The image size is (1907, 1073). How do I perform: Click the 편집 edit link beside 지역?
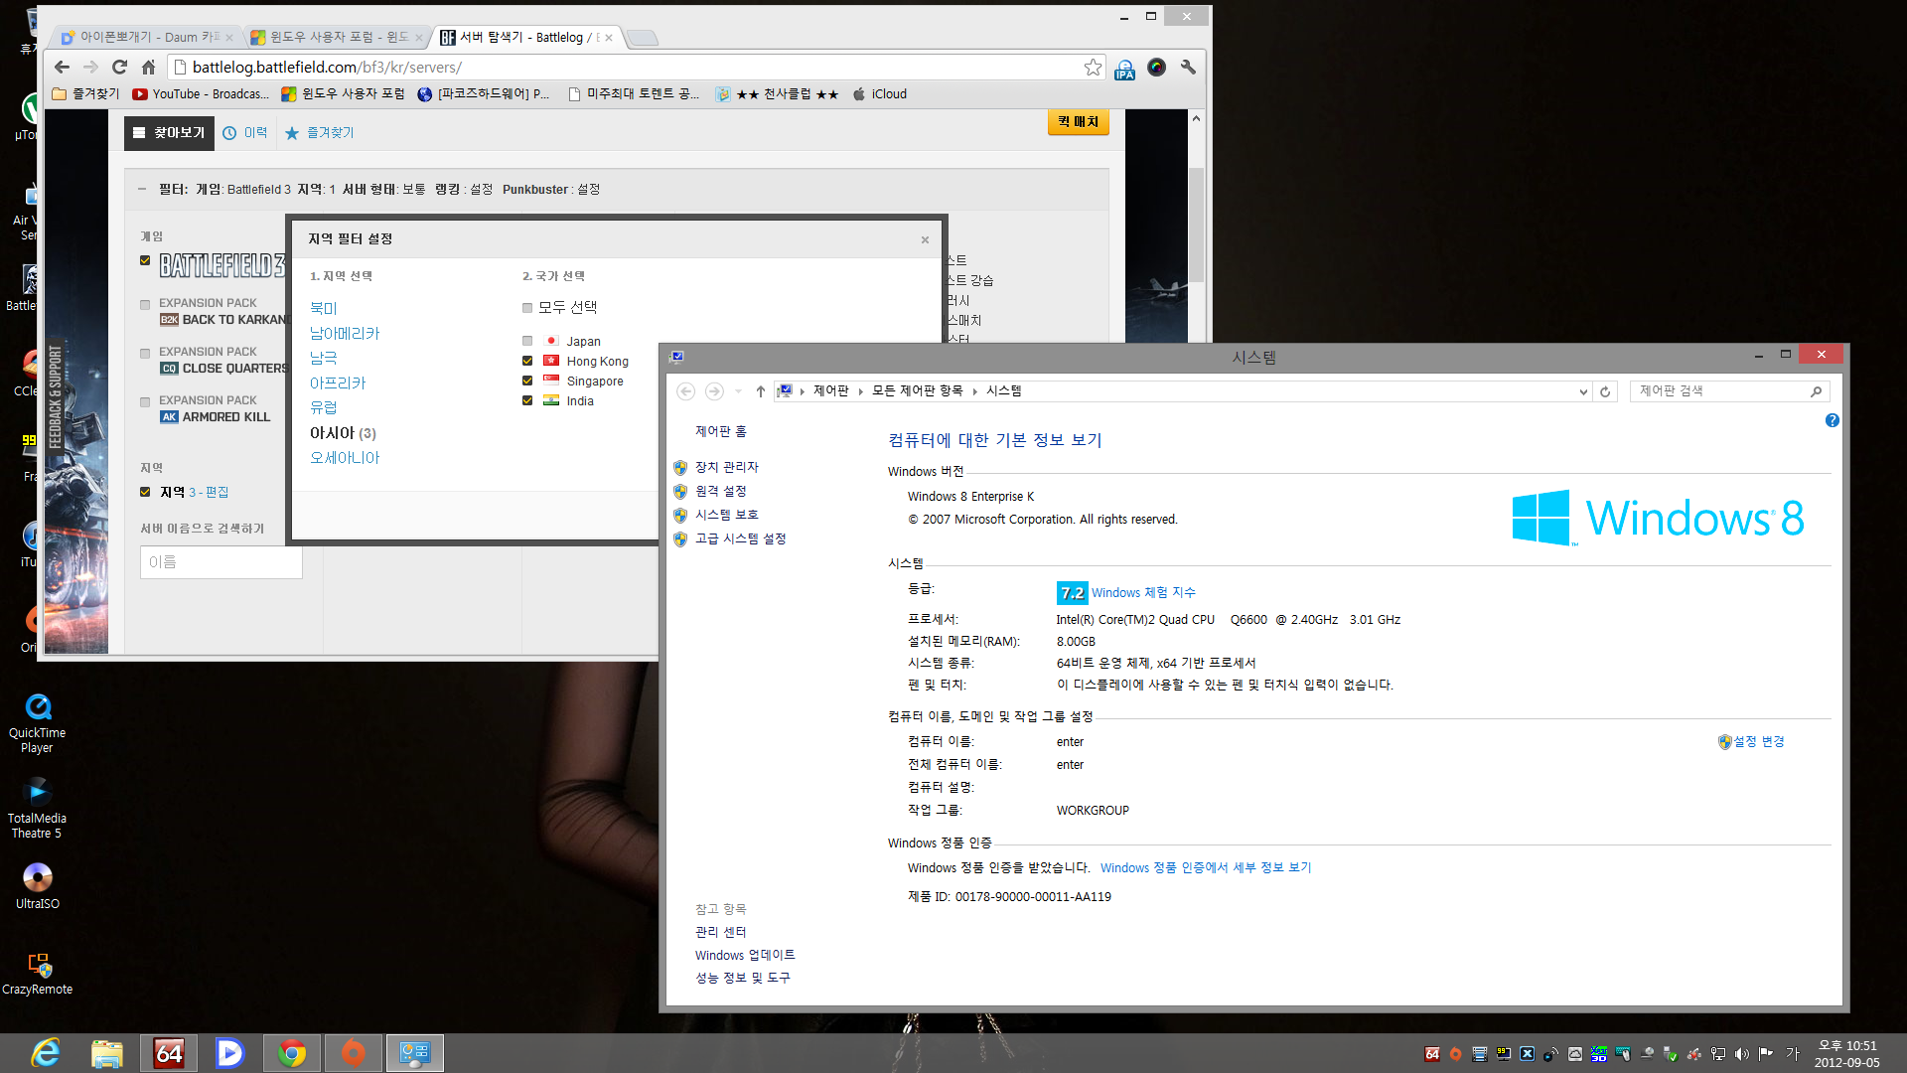[x=217, y=492]
